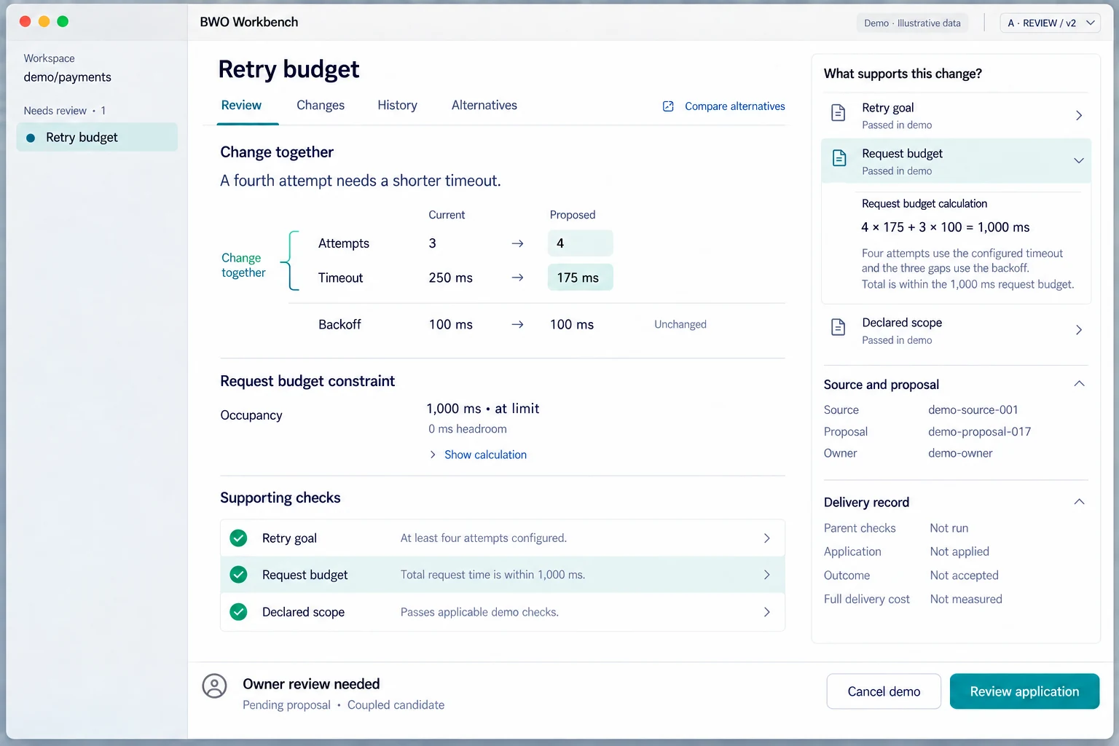Click the Review application button
The height and width of the screenshot is (746, 1119).
1024,691
